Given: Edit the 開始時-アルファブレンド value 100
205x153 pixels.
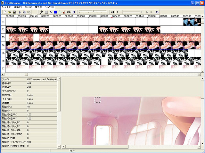Looking at the screenshot, I should tap(42, 142).
